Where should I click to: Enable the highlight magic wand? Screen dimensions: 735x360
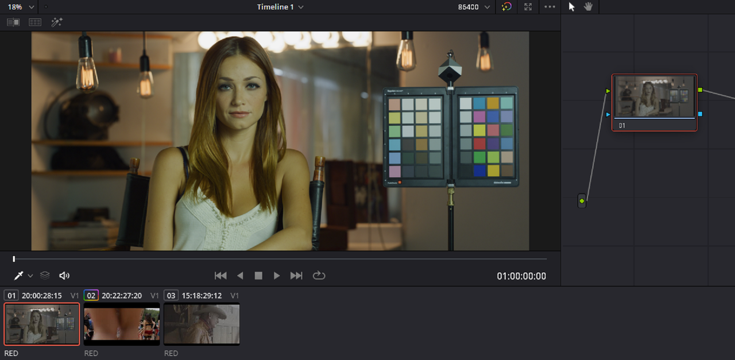[x=57, y=22]
